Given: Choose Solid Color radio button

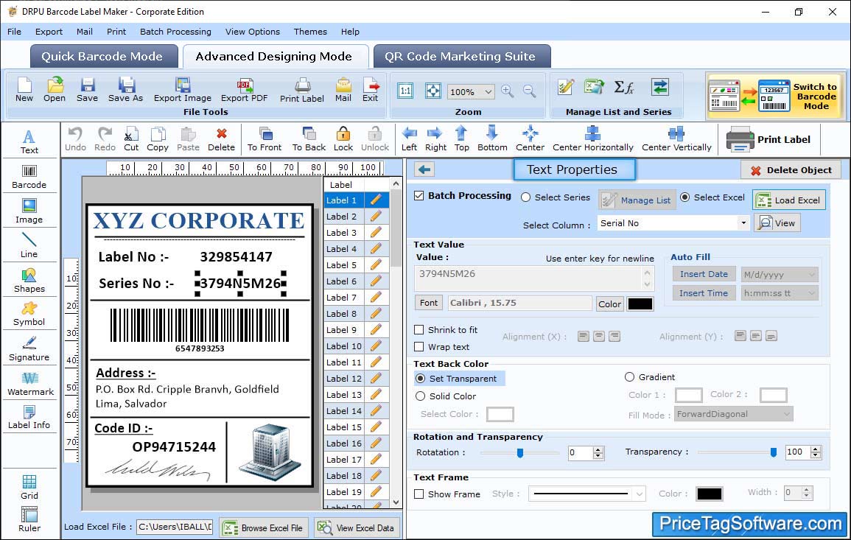Looking at the screenshot, I should point(420,396).
